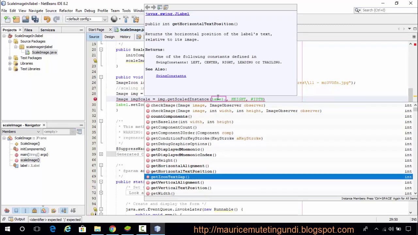Open the Members dropdown in Navigator
The image size is (418, 235).
tap(21, 132)
